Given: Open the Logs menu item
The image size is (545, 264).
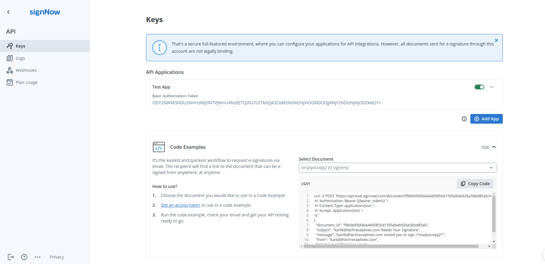Looking at the screenshot, I should pyautogui.click(x=20, y=58).
